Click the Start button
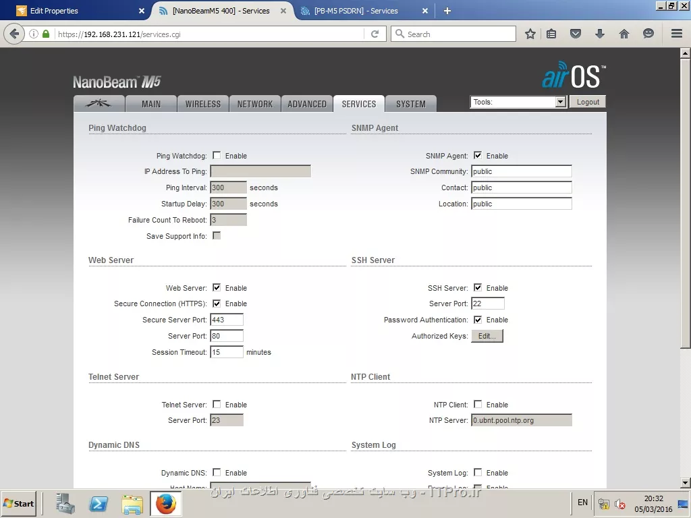The width and height of the screenshot is (691, 518). point(19,503)
